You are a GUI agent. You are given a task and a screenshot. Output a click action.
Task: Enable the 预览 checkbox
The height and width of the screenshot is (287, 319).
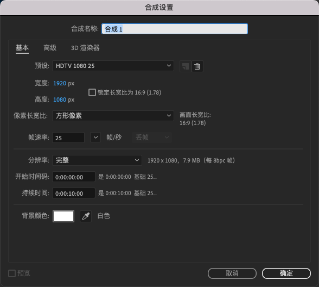coord(12,273)
